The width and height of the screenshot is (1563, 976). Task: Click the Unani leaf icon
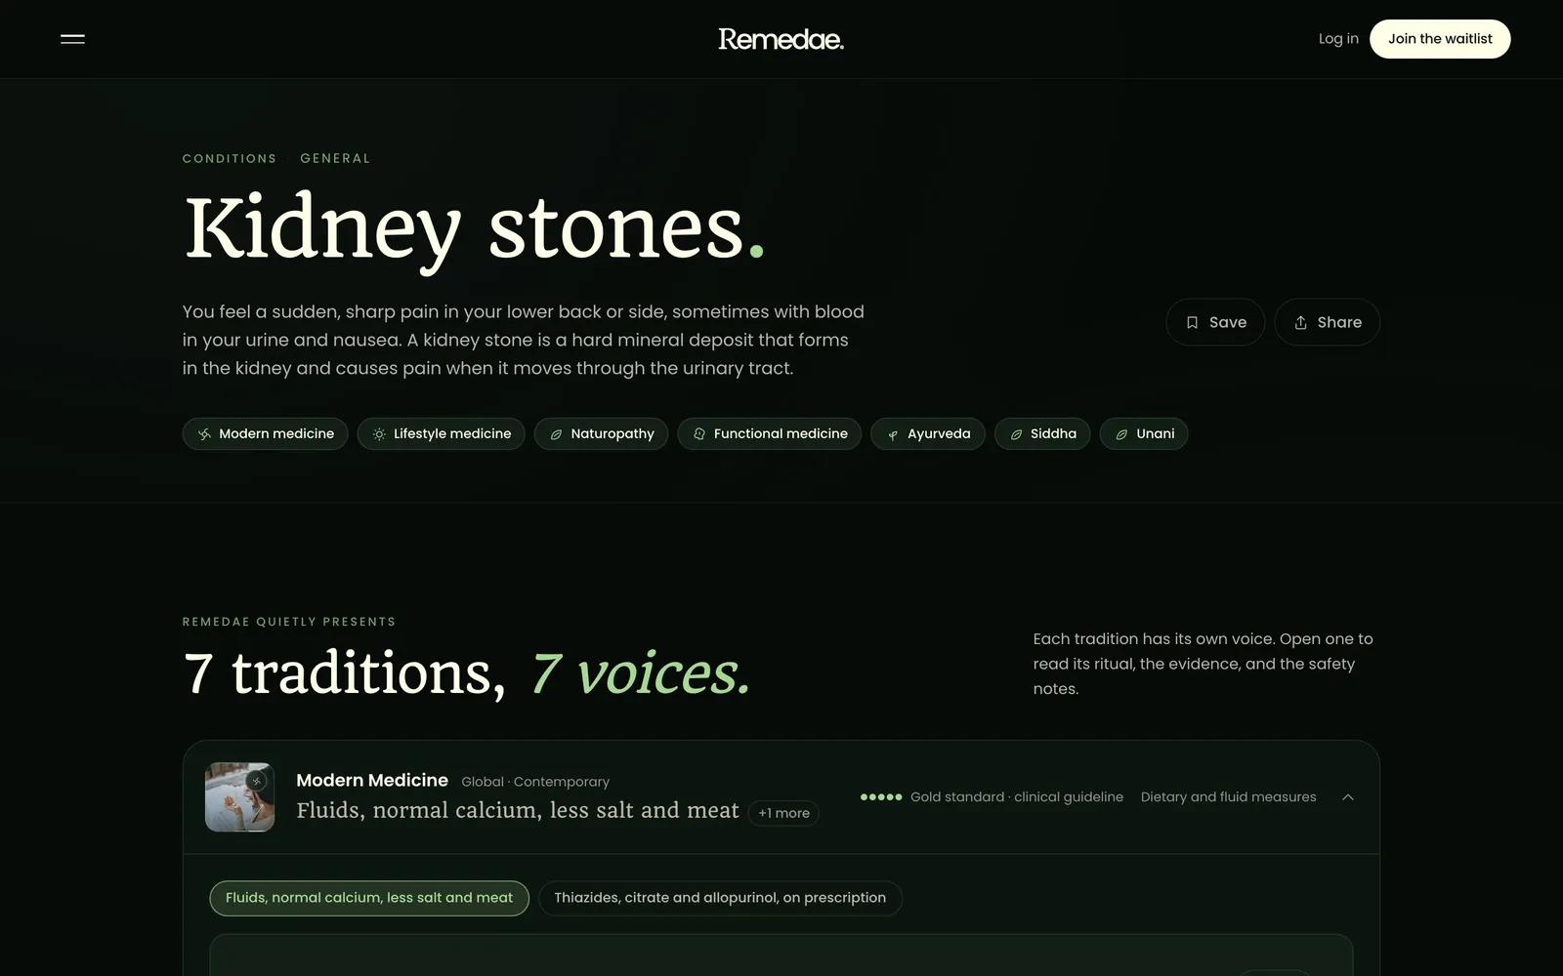click(1121, 434)
